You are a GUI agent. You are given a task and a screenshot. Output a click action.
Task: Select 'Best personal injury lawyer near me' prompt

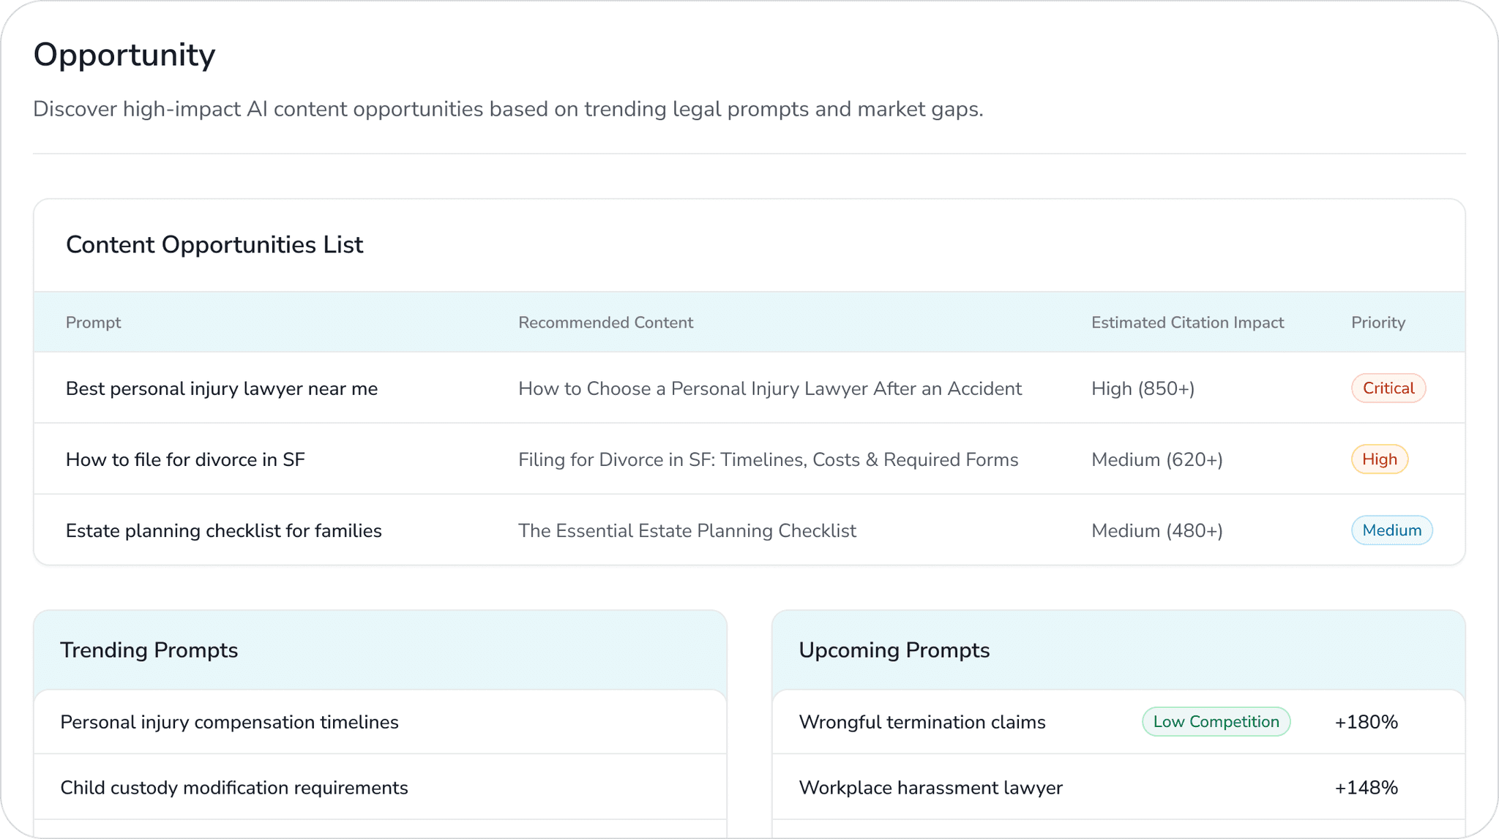(x=222, y=388)
